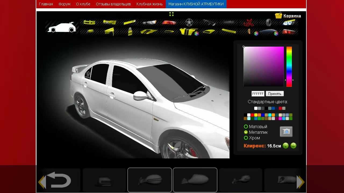Select the Матовый paint finish option
This screenshot has height=193, width=344.
click(x=246, y=127)
